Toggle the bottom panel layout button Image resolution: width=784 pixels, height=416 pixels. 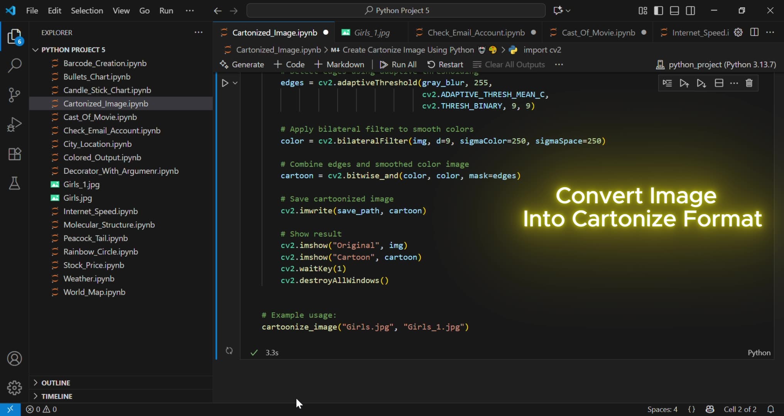[x=674, y=11]
